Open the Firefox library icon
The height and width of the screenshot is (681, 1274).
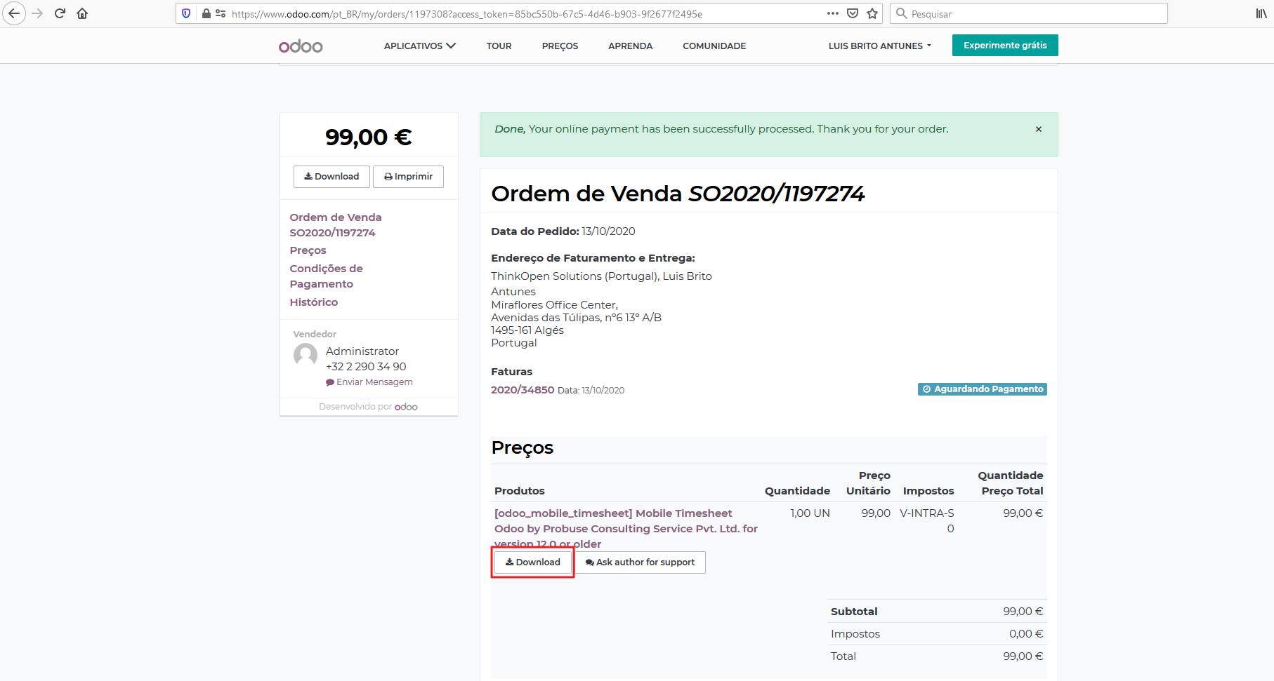tap(1261, 13)
